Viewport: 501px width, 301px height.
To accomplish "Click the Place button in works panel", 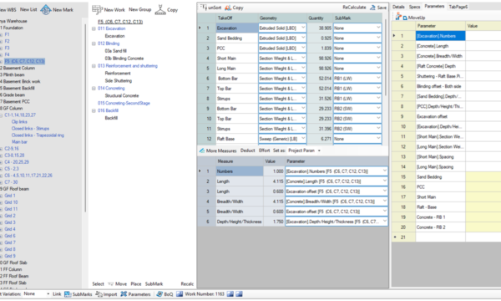I will [x=136, y=283].
